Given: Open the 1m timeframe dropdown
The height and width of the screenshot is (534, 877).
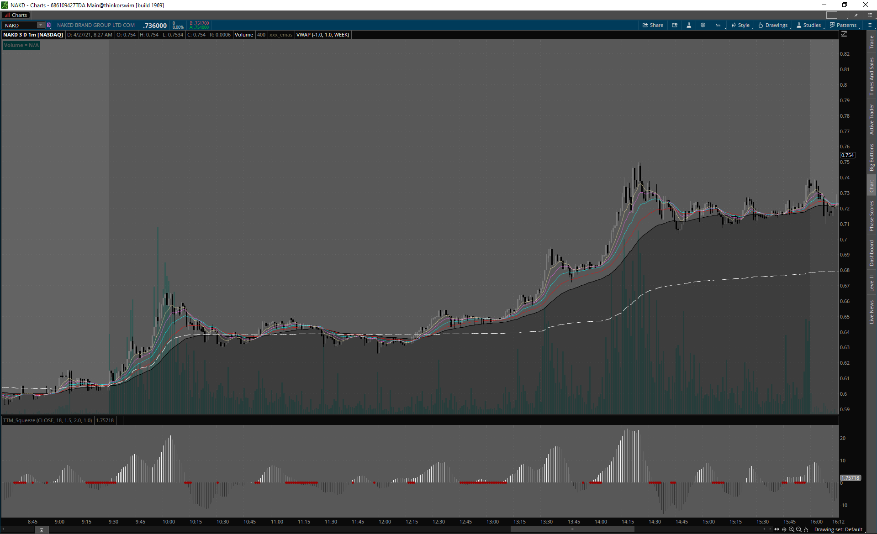Looking at the screenshot, I should click(719, 25).
